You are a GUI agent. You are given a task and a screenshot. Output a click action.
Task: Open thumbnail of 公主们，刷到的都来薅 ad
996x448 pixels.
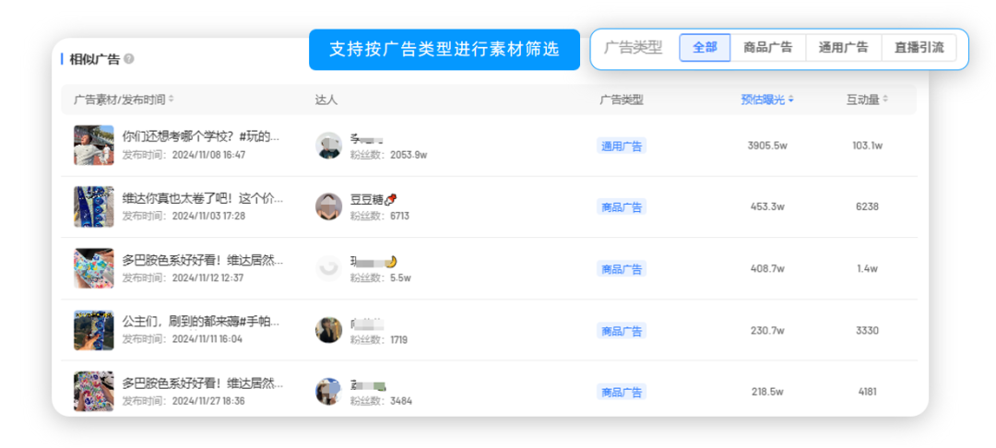93,330
